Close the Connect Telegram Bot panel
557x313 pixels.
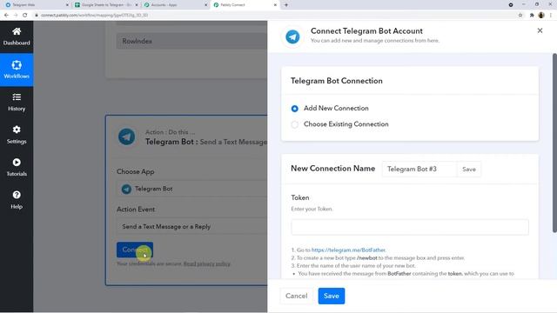click(540, 31)
